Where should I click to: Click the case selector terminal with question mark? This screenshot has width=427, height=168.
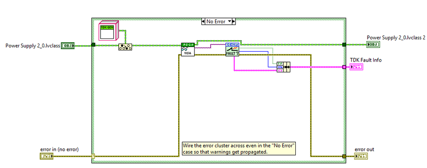point(94,156)
